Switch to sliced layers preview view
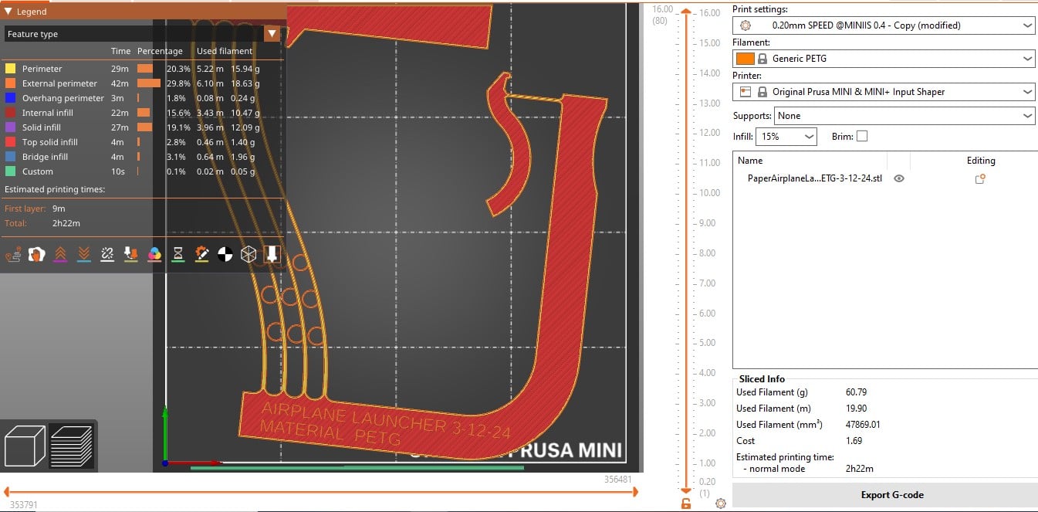1038x512 pixels. 70,446
